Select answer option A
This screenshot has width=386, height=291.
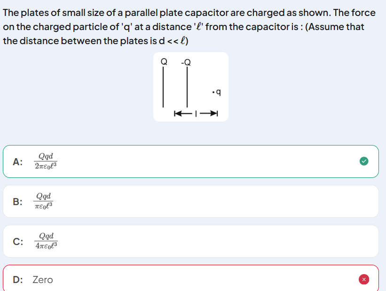point(191,161)
